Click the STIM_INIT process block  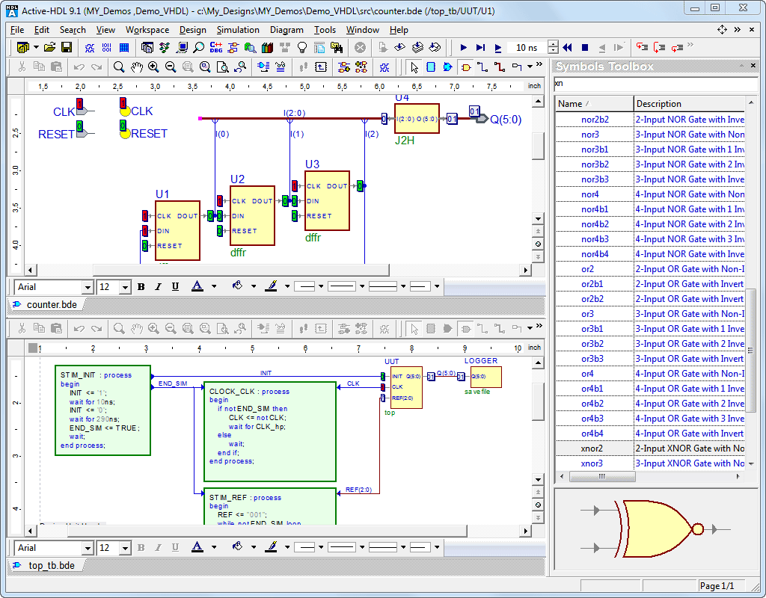(102, 410)
